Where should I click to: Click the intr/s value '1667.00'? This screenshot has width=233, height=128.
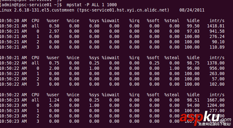[x=216, y=100]
